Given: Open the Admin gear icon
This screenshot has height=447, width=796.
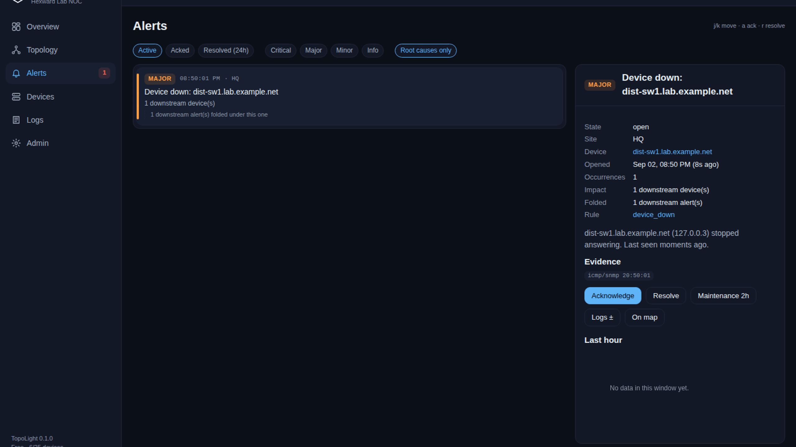Looking at the screenshot, I should [16, 143].
